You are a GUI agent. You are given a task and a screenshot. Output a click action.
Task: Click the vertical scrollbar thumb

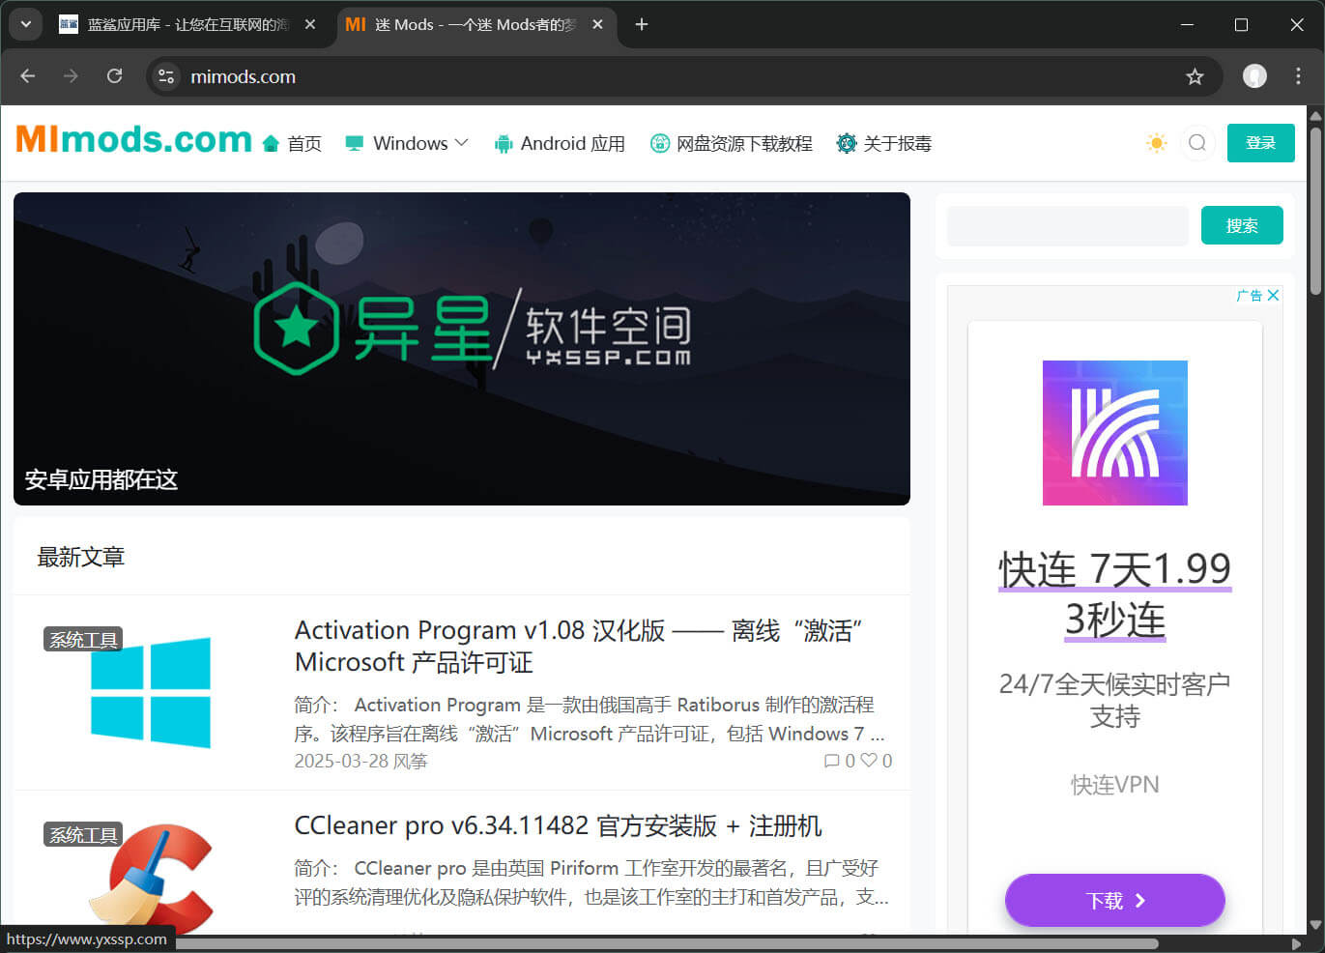coord(1315,209)
